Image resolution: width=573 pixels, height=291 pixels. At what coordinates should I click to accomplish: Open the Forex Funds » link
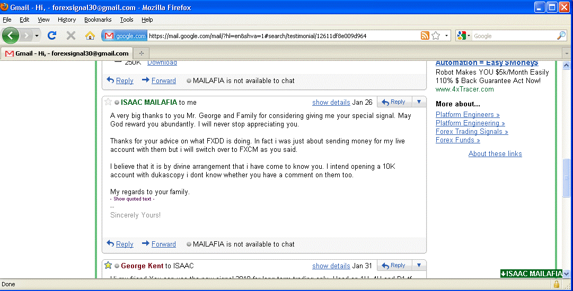(x=458, y=140)
